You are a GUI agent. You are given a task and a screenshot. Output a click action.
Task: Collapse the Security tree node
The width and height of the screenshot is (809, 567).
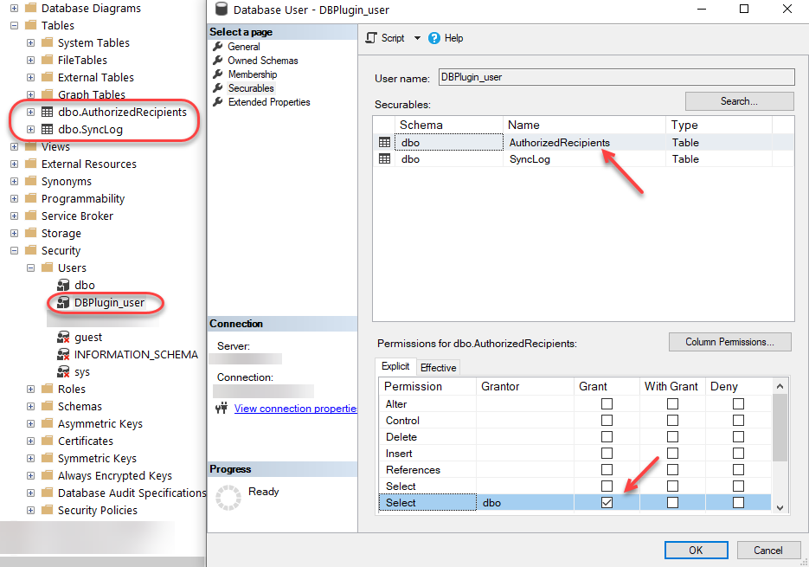12,250
